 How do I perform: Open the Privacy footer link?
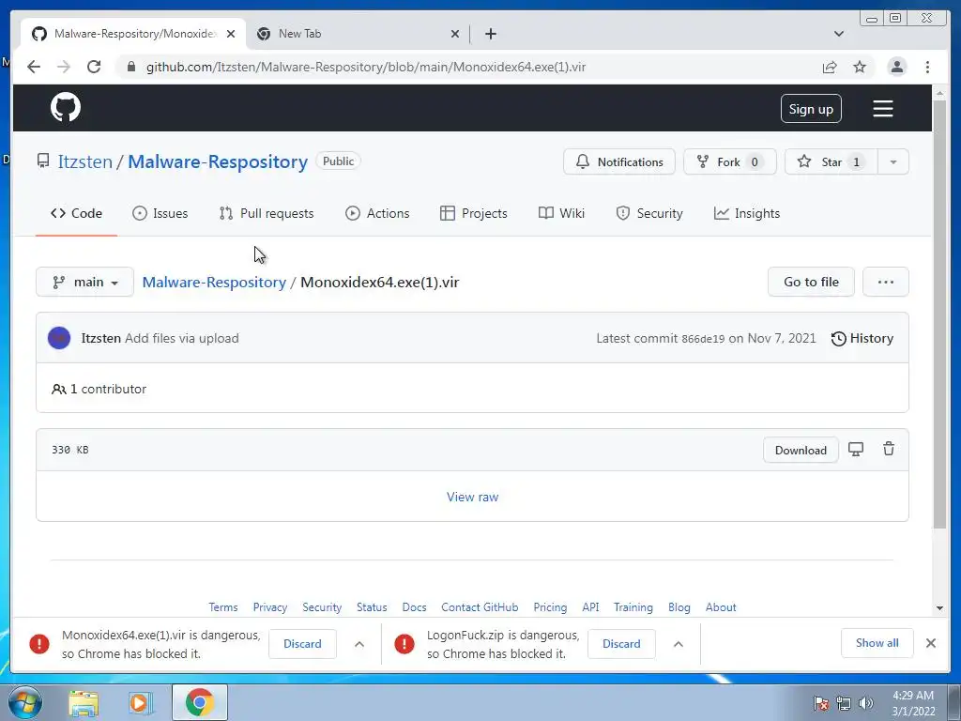269,607
